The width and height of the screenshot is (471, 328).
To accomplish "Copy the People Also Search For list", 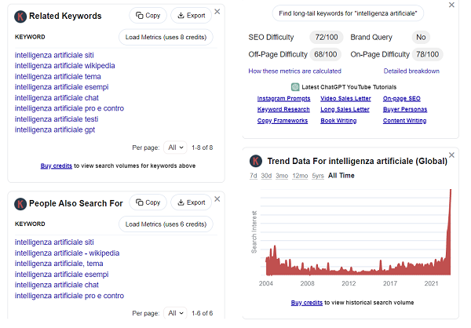I will coord(147,202).
